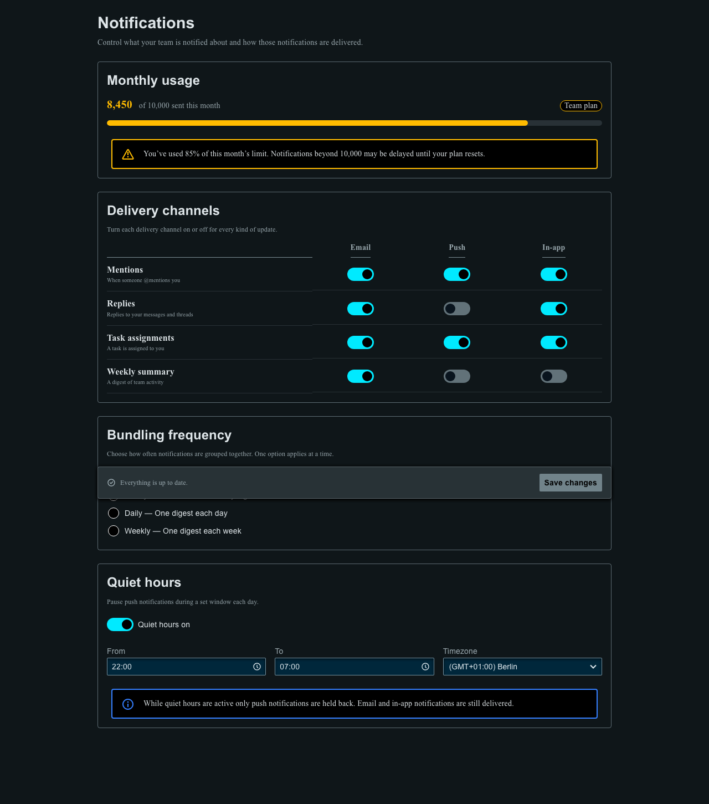Enable In-app for Weekly summary
This screenshot has width=709, height=804.
click(x=554, y=376)
